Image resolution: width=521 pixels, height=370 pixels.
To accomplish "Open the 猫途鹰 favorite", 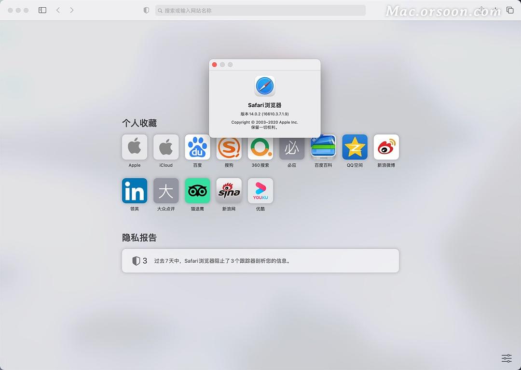I will pyautogui.click(x=197, y=191).
